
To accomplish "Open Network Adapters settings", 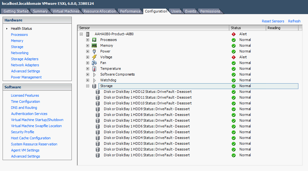I will [25, 65].
